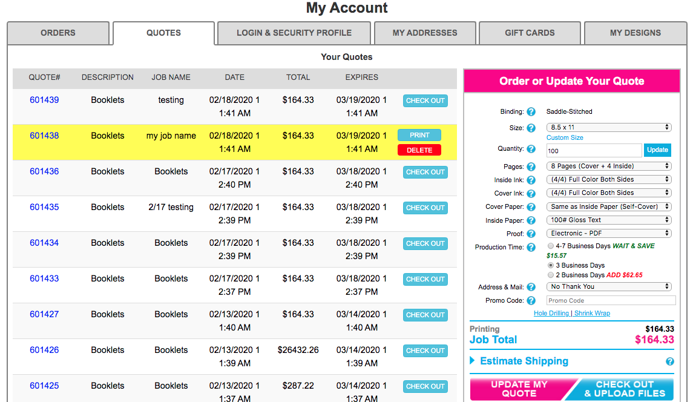
Task: Select the 4-7 Business Days option
Action: (550, 246)
